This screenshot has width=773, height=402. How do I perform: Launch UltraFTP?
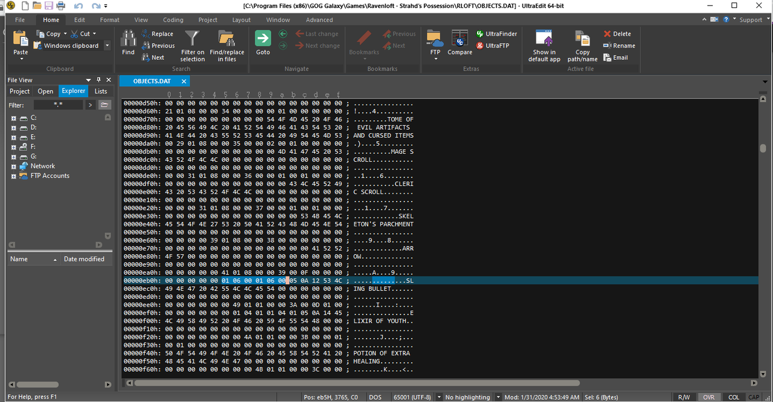click(x=493, y=45)
